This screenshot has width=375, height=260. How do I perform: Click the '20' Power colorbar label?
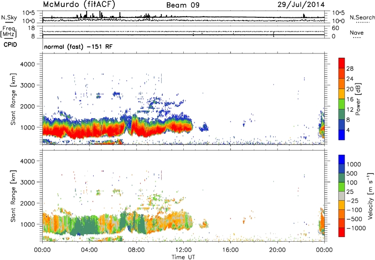[350, 89]
